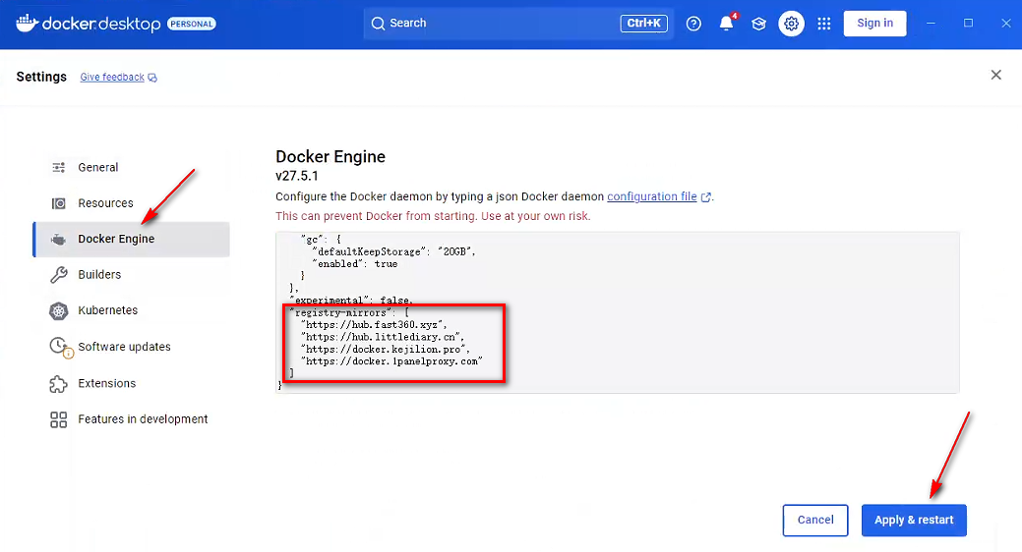Click the "registry-mirrors" line in editor
1022x552 pixels.
(349, 312)
